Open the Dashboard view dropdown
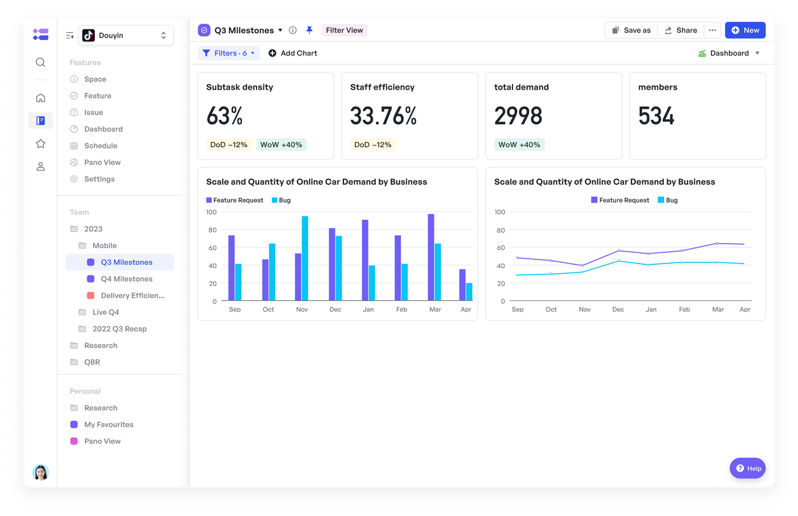The width and height of the screenshot is (798, 516). point(729,54)
